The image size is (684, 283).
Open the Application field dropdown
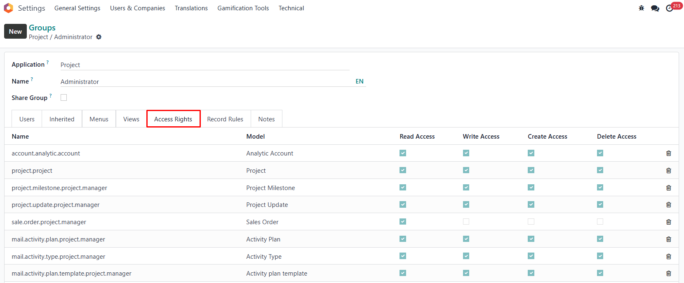click(204, 65)
